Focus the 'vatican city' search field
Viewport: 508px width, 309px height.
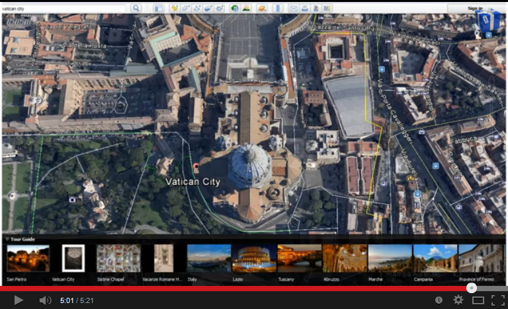pos(63,9)
